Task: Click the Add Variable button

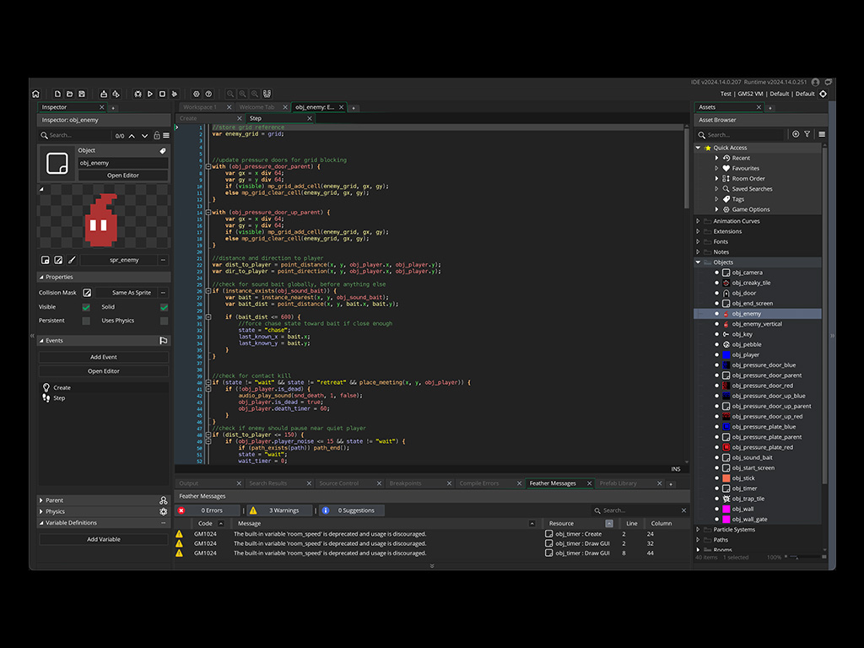Action: pyautogui.click(x=103, y=539)
